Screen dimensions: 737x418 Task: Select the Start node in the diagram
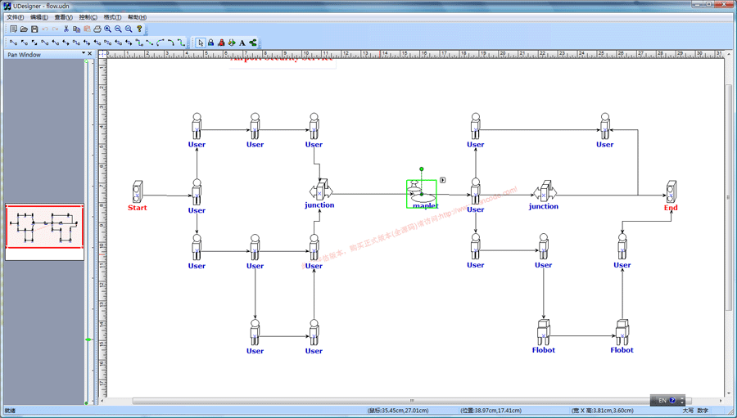click(x=138, y=192)
